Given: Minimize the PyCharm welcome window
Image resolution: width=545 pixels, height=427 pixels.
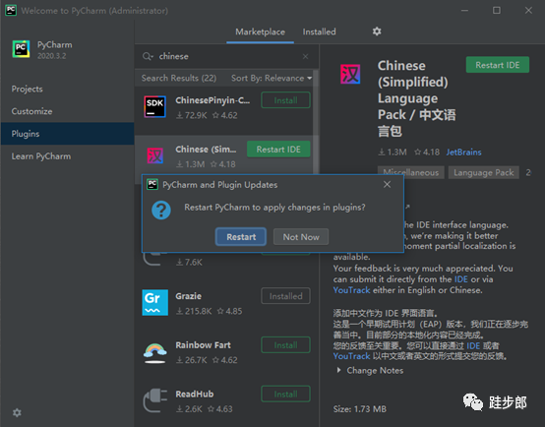Looking at the screenshot, I should click(x=464, y=11).
